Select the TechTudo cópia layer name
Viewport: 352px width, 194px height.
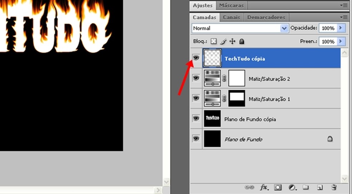245,58
